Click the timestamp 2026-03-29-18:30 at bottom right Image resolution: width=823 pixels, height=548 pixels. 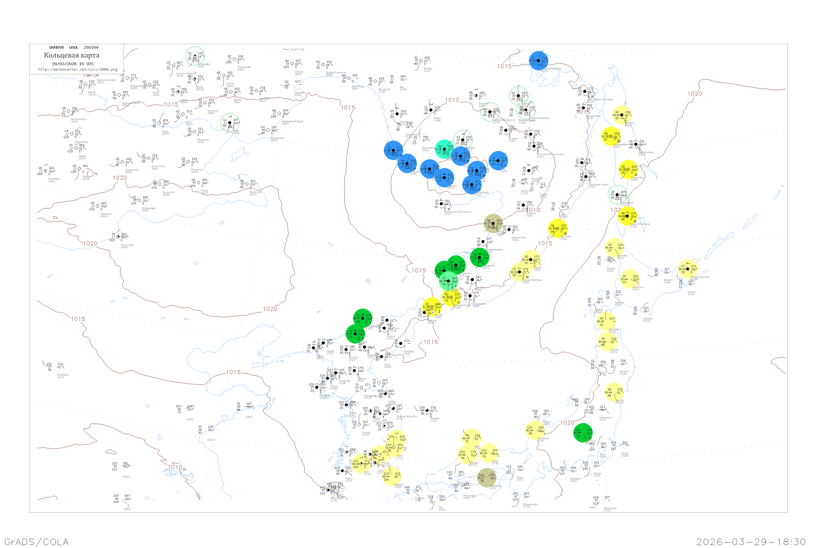751,542
